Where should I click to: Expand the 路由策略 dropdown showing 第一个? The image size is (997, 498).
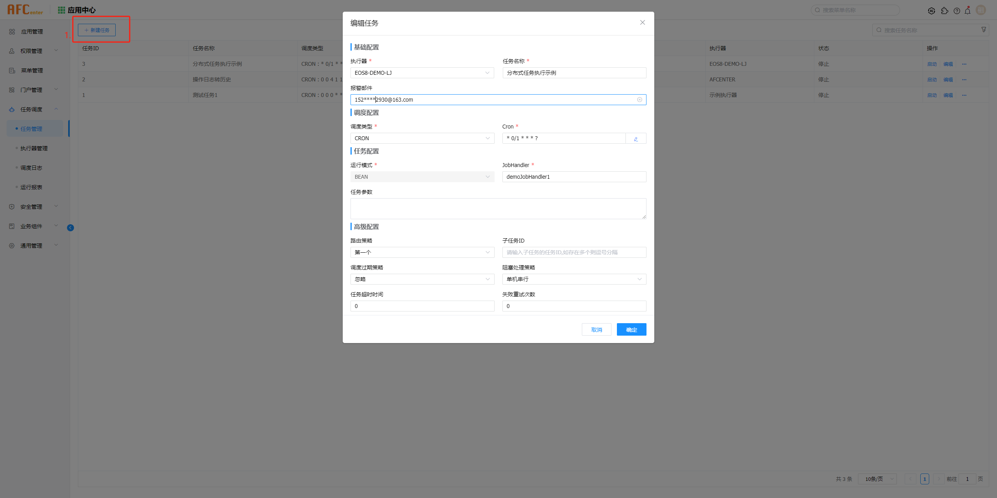(422, 252)
